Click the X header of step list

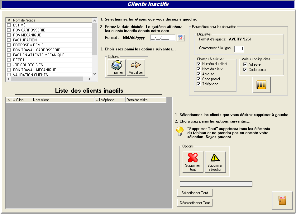tap(9, 20)
